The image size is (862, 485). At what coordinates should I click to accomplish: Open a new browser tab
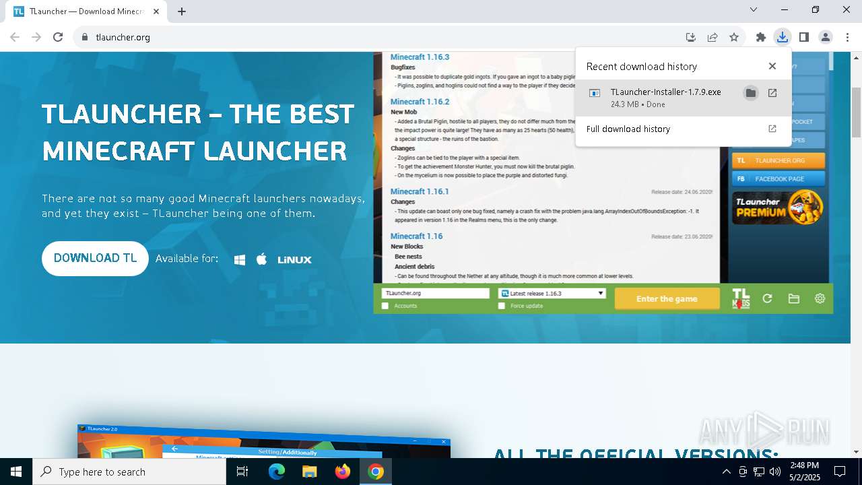click(182, 11)
